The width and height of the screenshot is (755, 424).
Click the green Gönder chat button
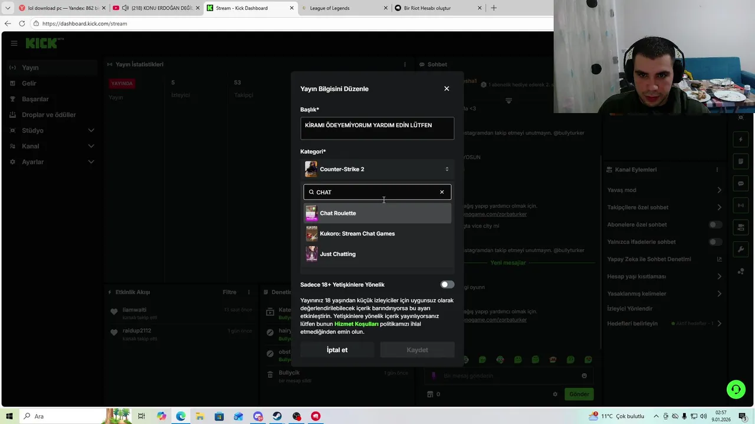(x=579, y=394)
